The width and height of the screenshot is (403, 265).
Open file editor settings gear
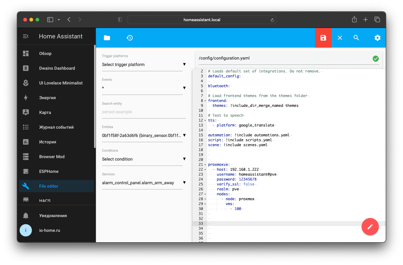click(x=377, y=38)
